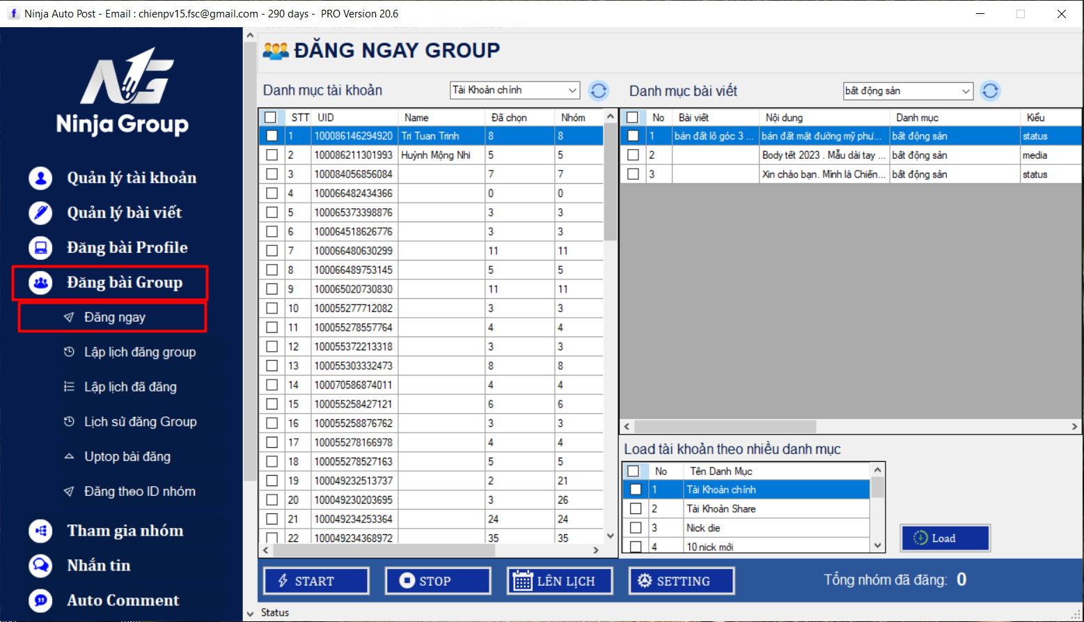Click the Quản lý bài viết pencil icon
The width and height of the screenshot is (1084, 622).
pyautogui.click(x=40, y=212)
